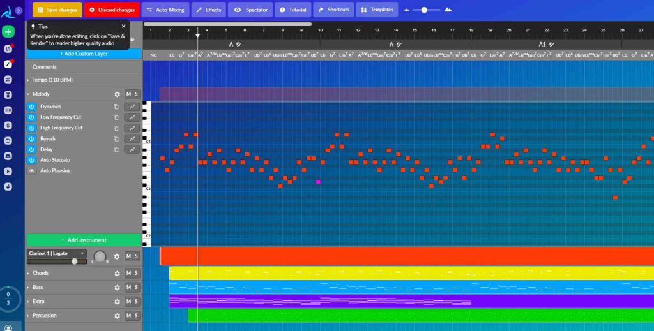Toggle the Reverb power switch
This screenshot has width=654, height=331.
[x=32, y=138]
